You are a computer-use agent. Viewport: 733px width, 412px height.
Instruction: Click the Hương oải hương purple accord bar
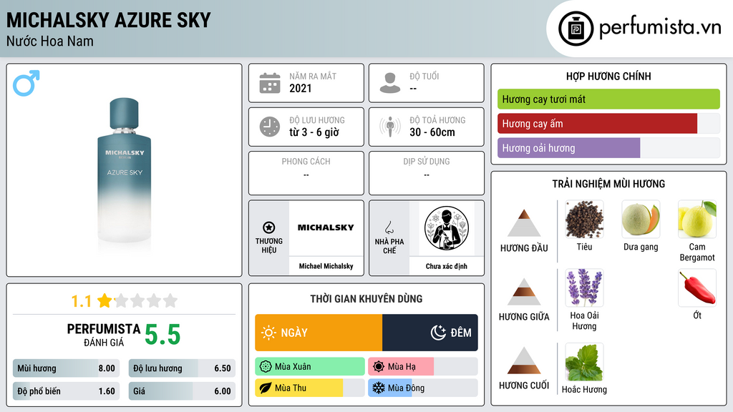[x=568, y=148]
